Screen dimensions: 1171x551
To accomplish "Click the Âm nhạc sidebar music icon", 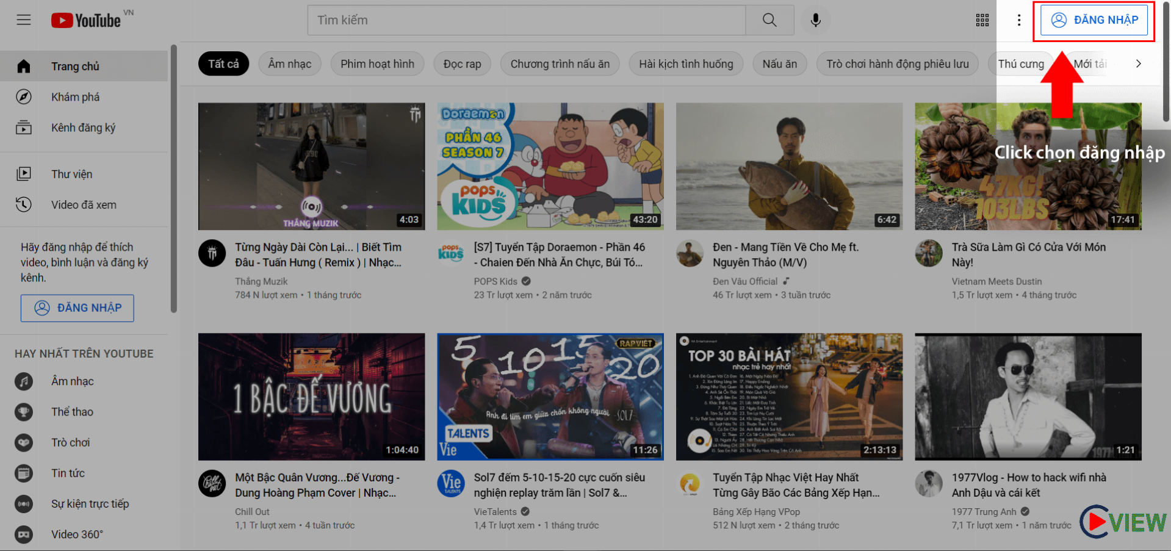I will pos(24,381).
